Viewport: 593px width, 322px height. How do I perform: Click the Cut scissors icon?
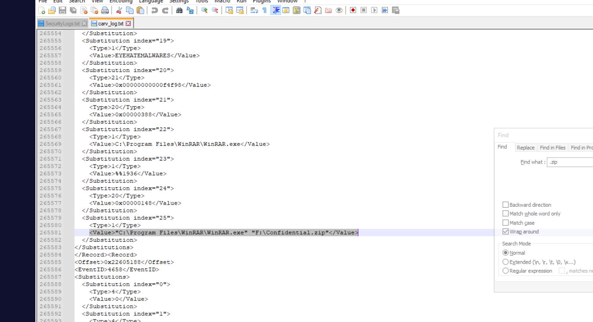click(x=119, y=10)
